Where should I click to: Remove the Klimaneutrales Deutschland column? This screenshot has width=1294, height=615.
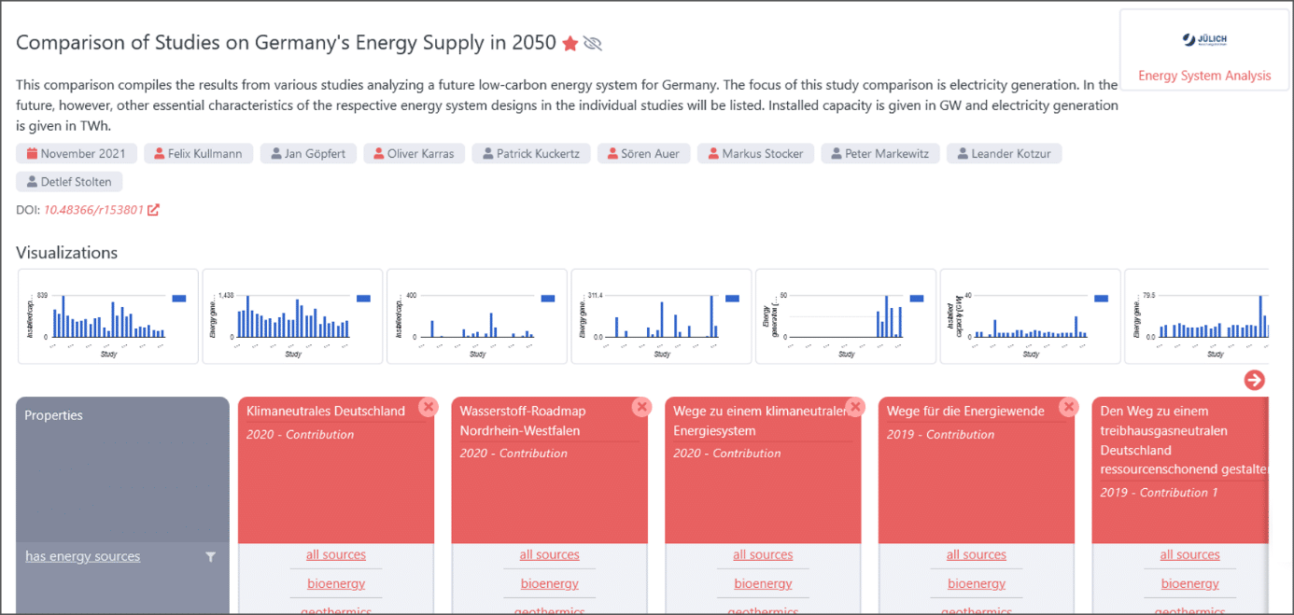click(x=428, y=407)
